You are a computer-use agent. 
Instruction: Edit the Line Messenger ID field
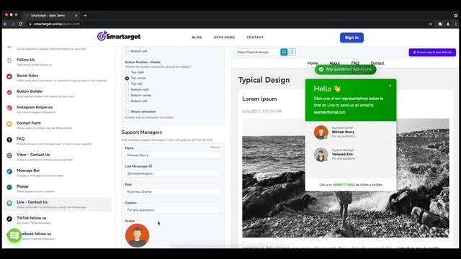[173, 173]
